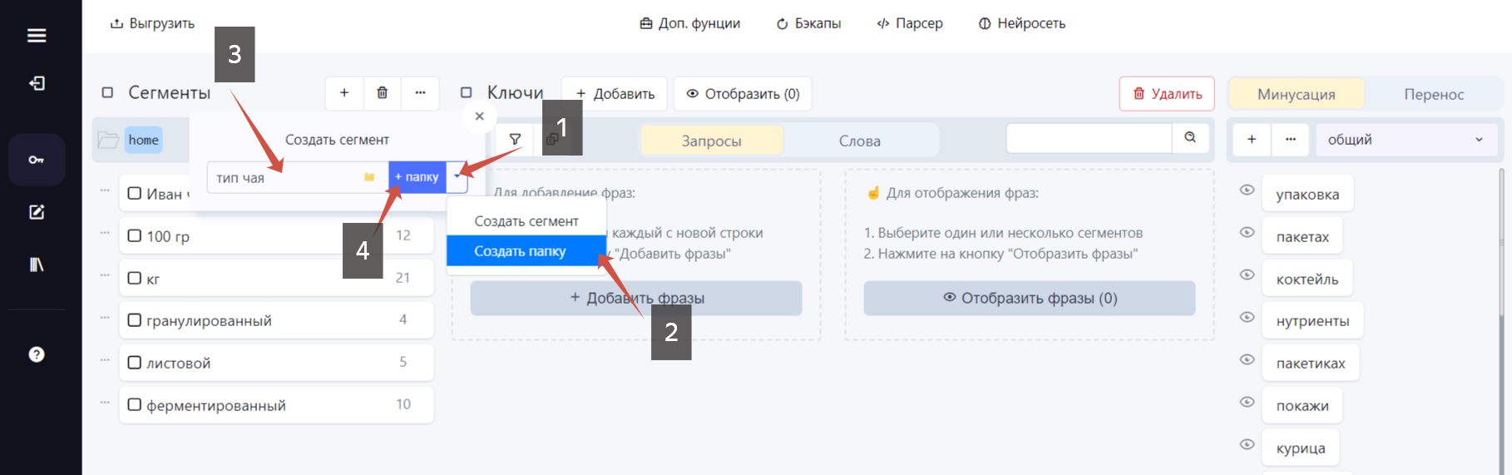1512x475 pixels.
Task: Toggle the eye icon beside пакетах
Action: (1247, 232)
